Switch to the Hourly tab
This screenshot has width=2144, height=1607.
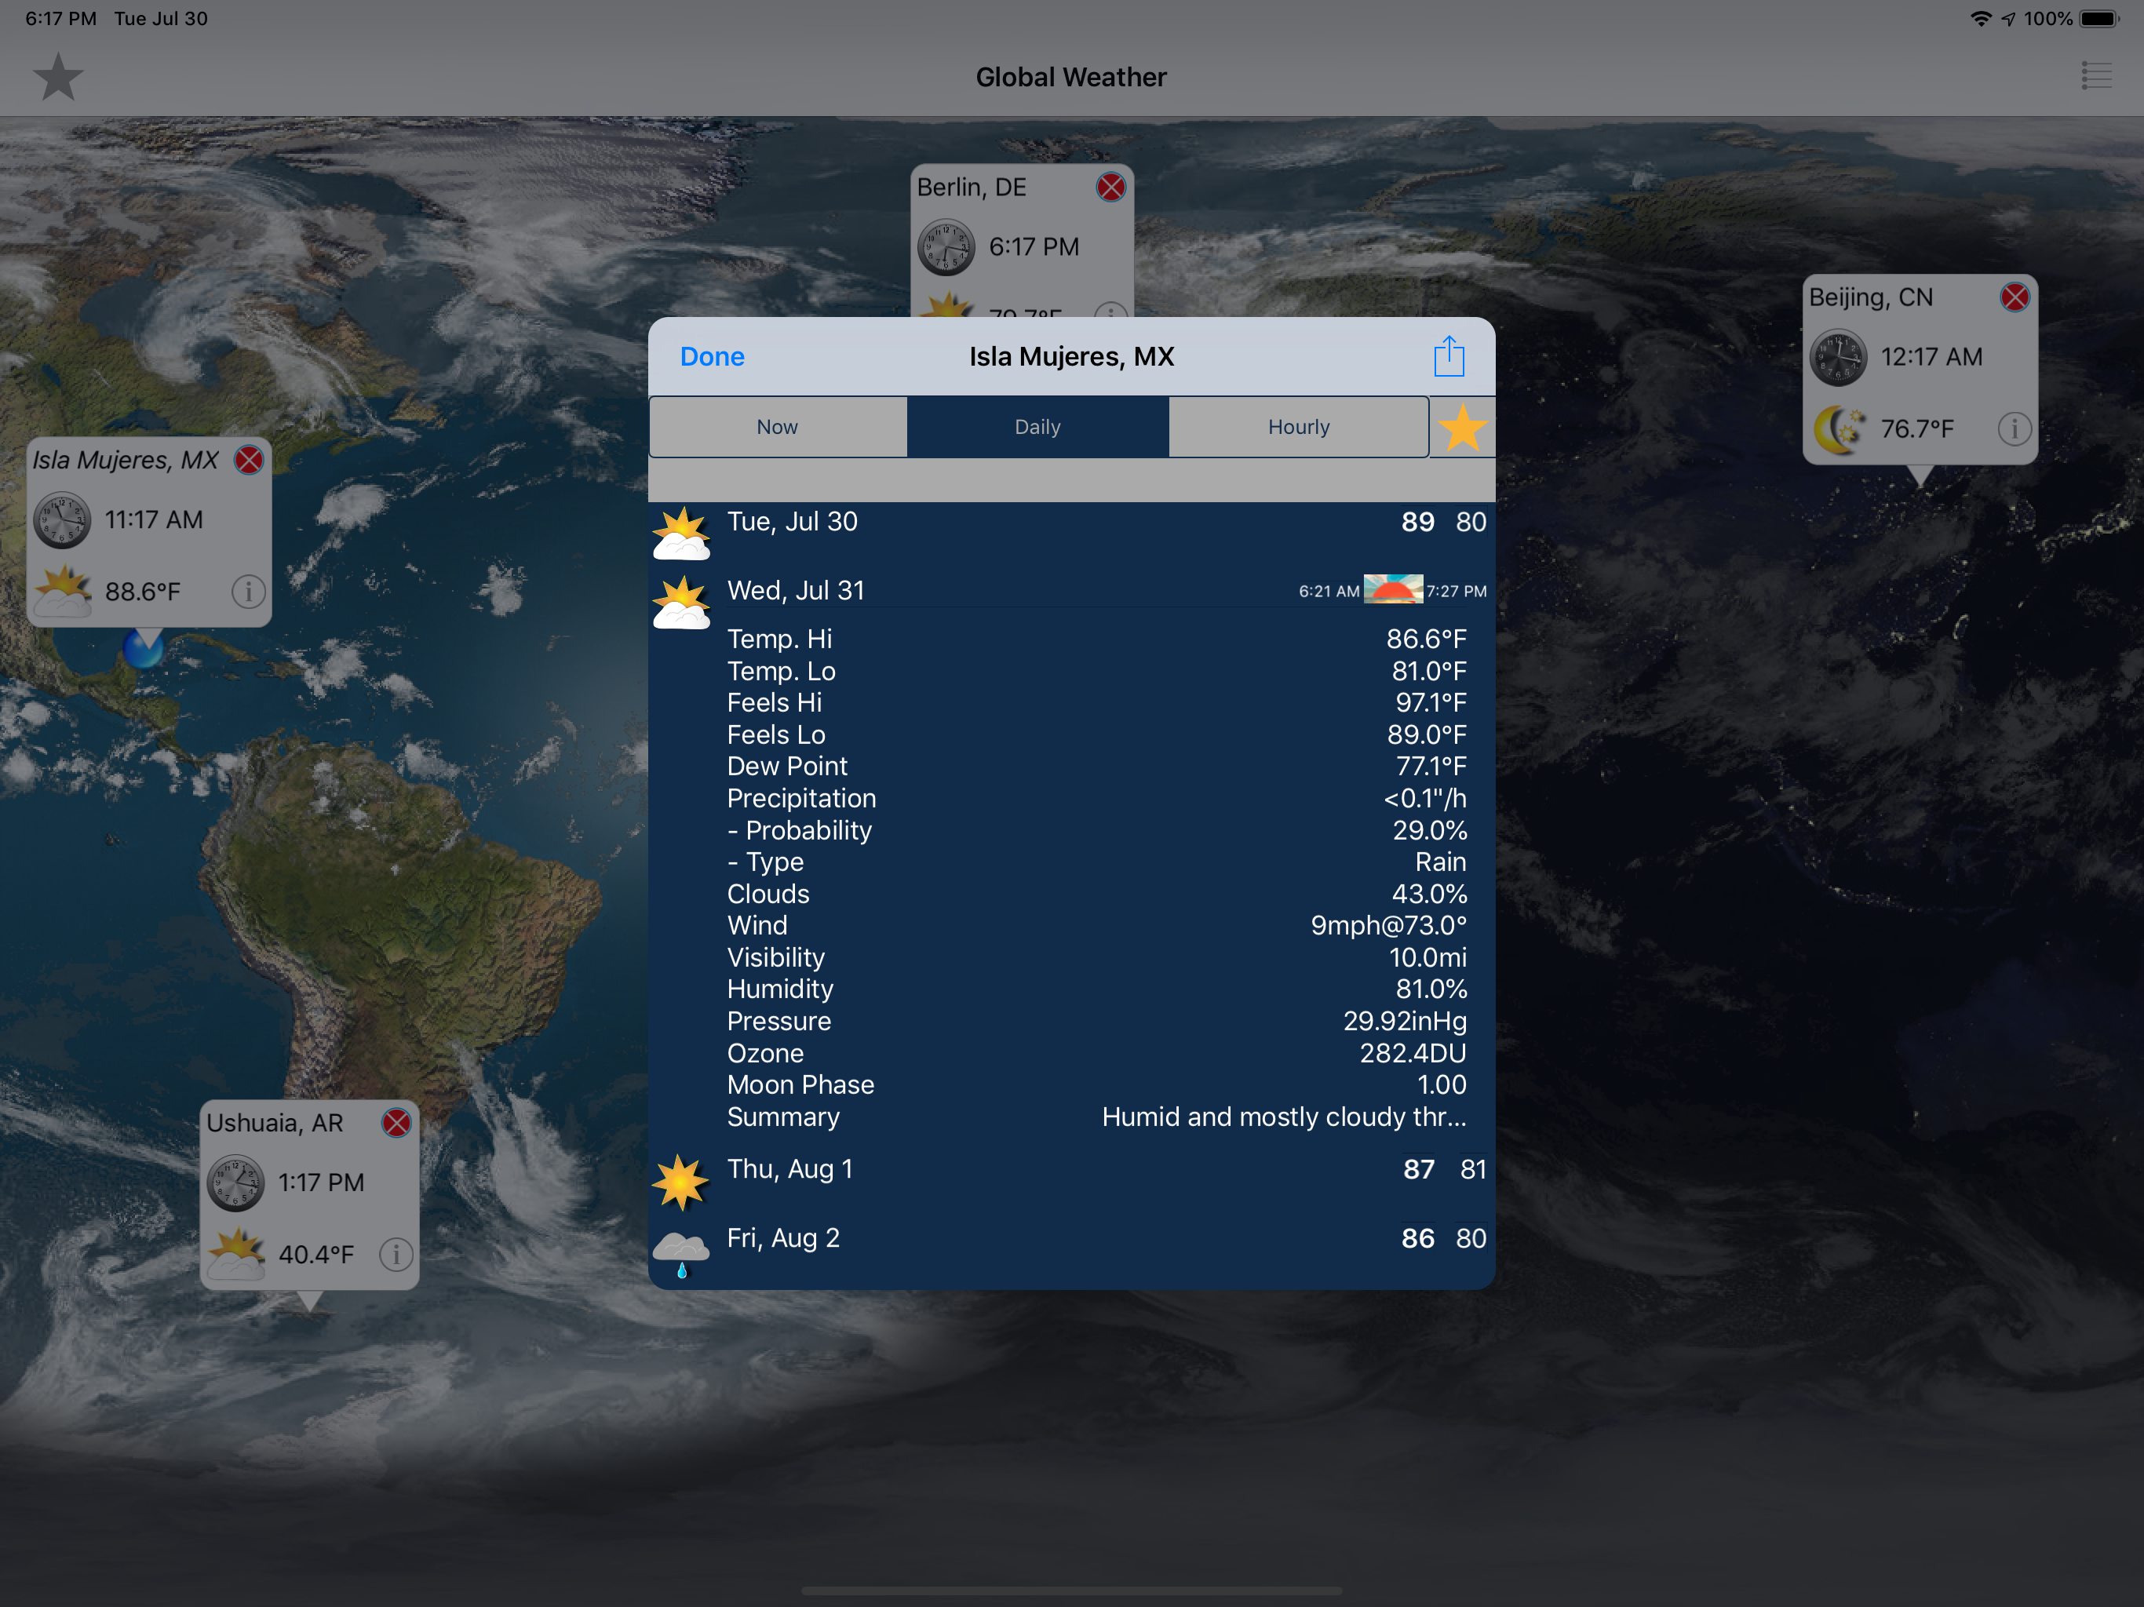click(x=1299, y=428)
